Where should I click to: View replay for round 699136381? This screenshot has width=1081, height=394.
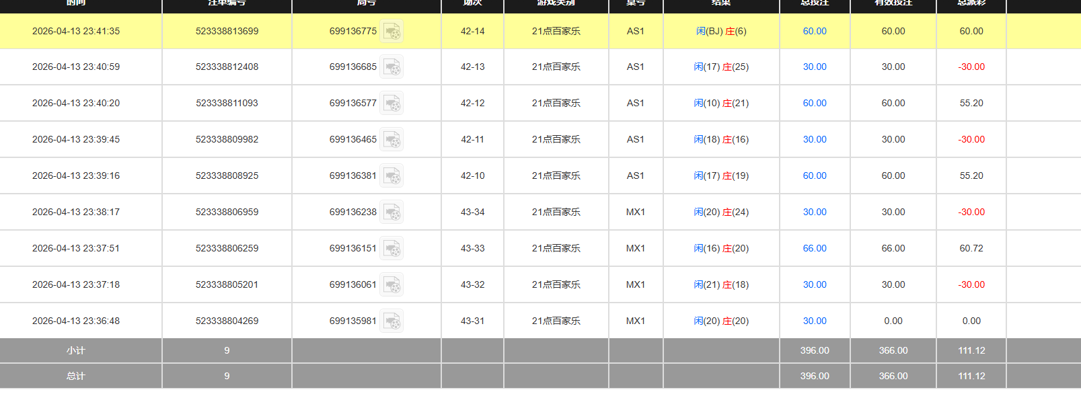[x=392, y=176]
